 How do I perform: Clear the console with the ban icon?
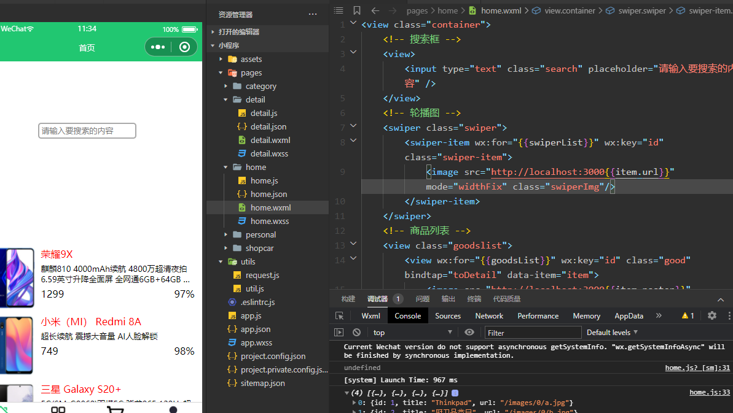coord(357,332)
